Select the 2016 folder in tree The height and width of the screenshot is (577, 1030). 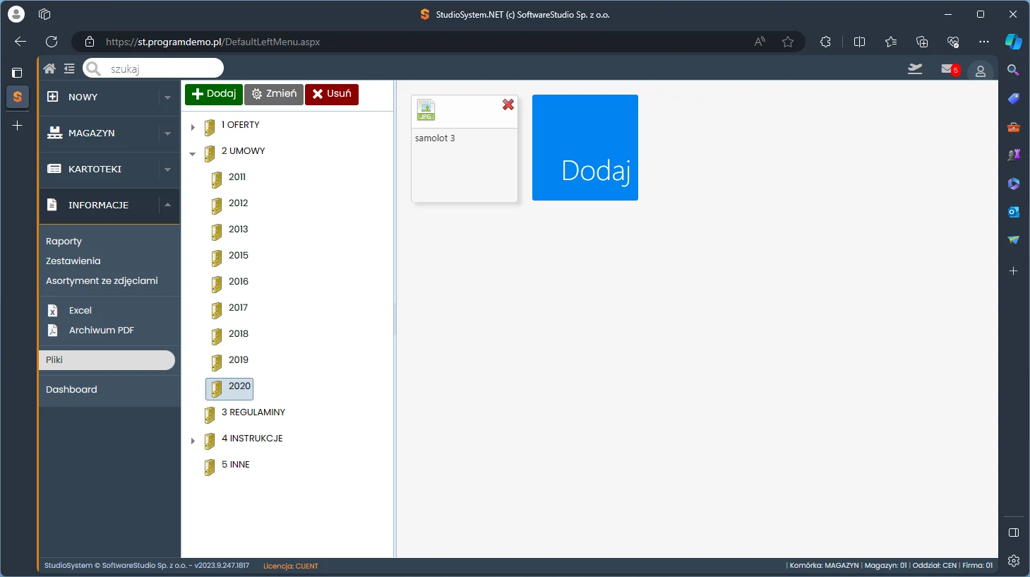(x=238, y=282)
